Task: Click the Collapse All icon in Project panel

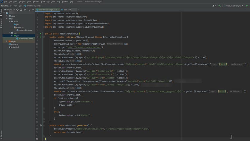Action: (x=25, y=10)
